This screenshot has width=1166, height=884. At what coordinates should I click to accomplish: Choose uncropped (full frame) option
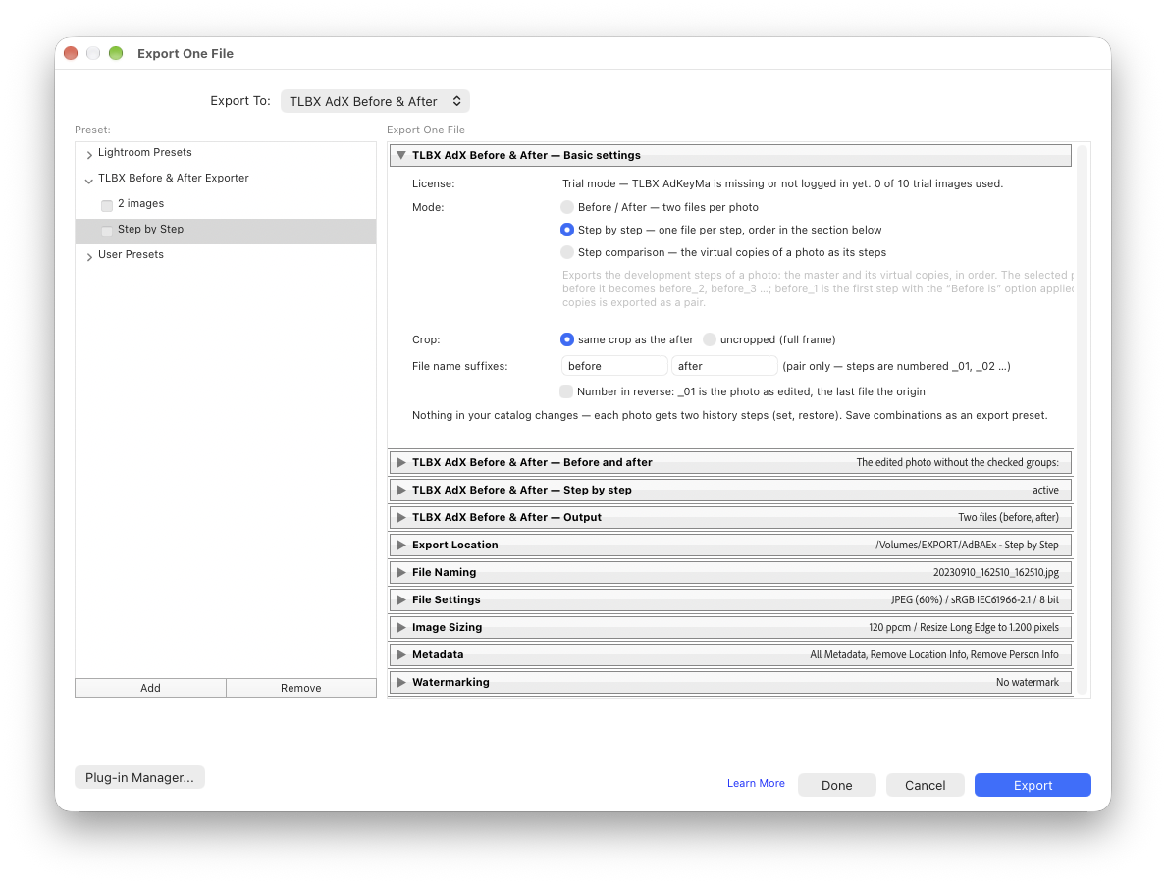pyautogui.click(x=710, y=339)
